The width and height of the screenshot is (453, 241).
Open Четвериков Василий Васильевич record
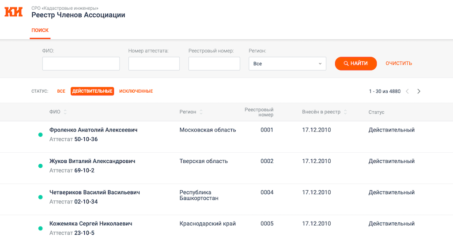click(x=94, y=192)
